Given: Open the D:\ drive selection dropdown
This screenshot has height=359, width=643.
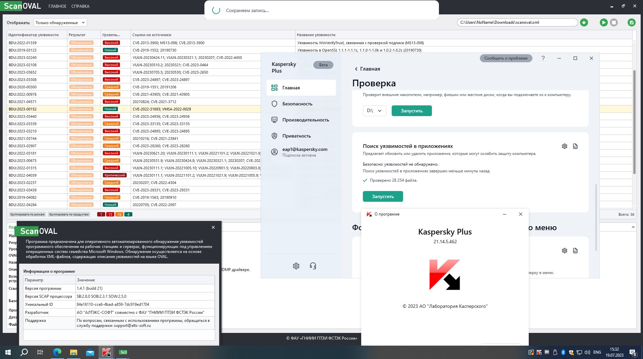Looking at the screenshot, I should [x=374, y=111].
